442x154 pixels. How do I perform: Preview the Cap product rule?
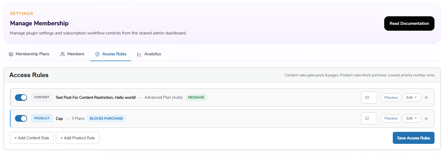click(391, 119)
